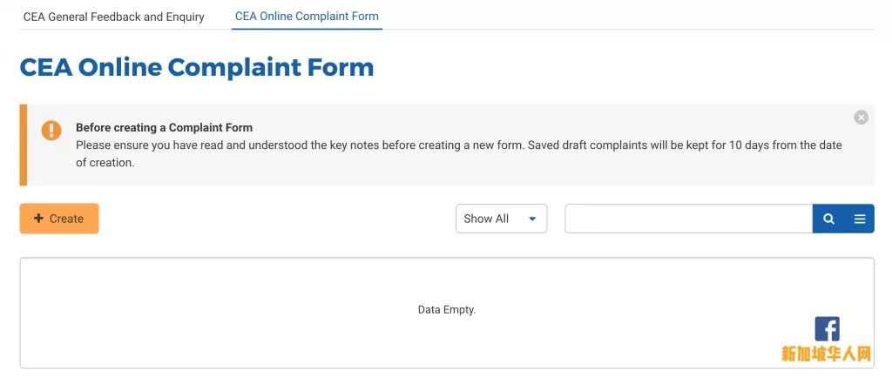Open the Show All filter dropdown

(x=501, y=219)
